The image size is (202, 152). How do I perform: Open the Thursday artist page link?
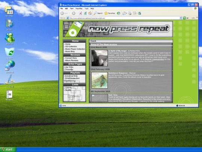69,69
